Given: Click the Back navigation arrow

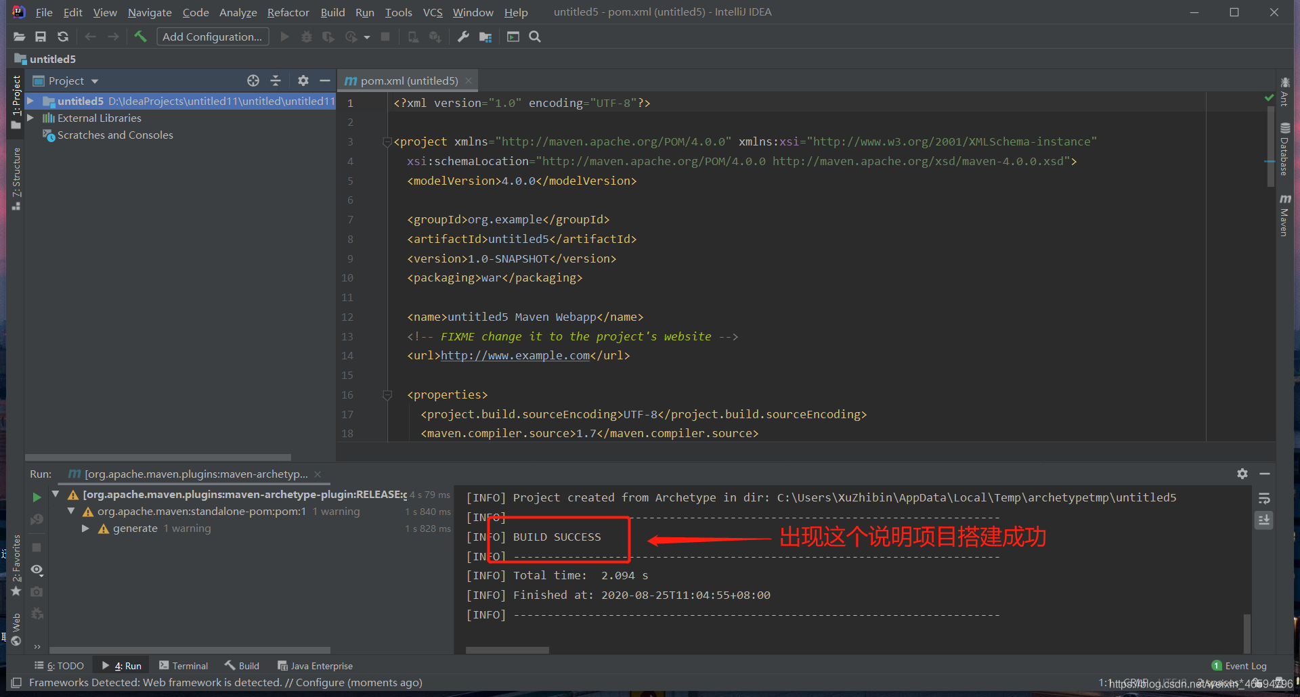Looking at the screenshot, I should (91, 37).
